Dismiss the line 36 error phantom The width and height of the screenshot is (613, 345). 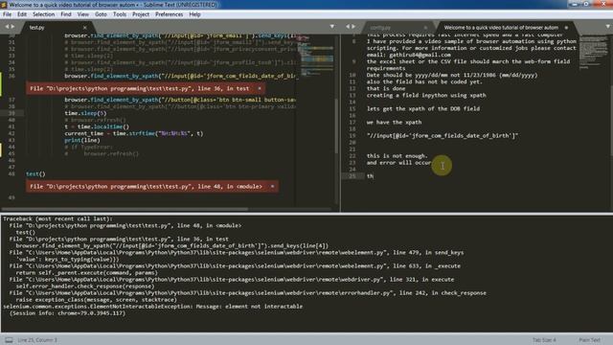pyautogui.click(x=260, y=88)
